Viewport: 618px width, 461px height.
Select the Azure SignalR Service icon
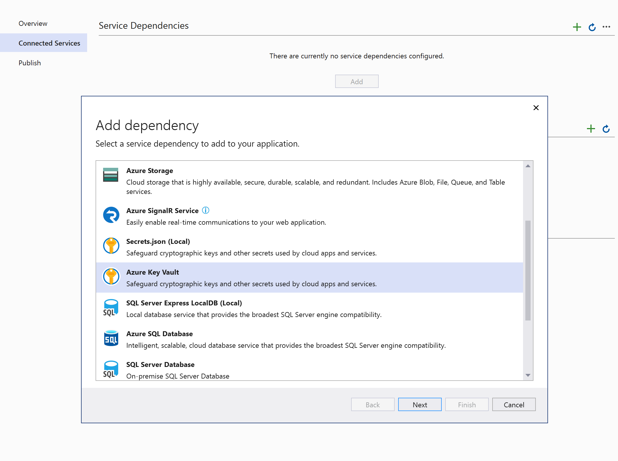pyautogui.click(x=112, y=216)
